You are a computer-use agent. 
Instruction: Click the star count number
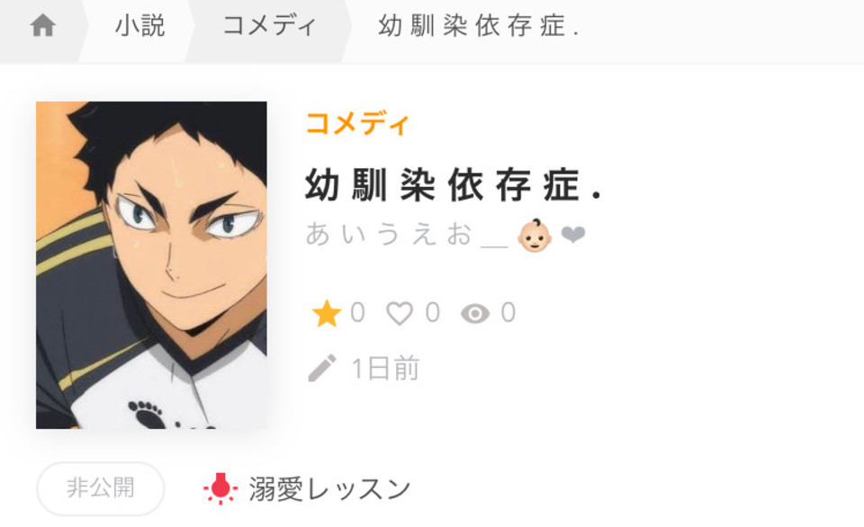click(357, 312)
